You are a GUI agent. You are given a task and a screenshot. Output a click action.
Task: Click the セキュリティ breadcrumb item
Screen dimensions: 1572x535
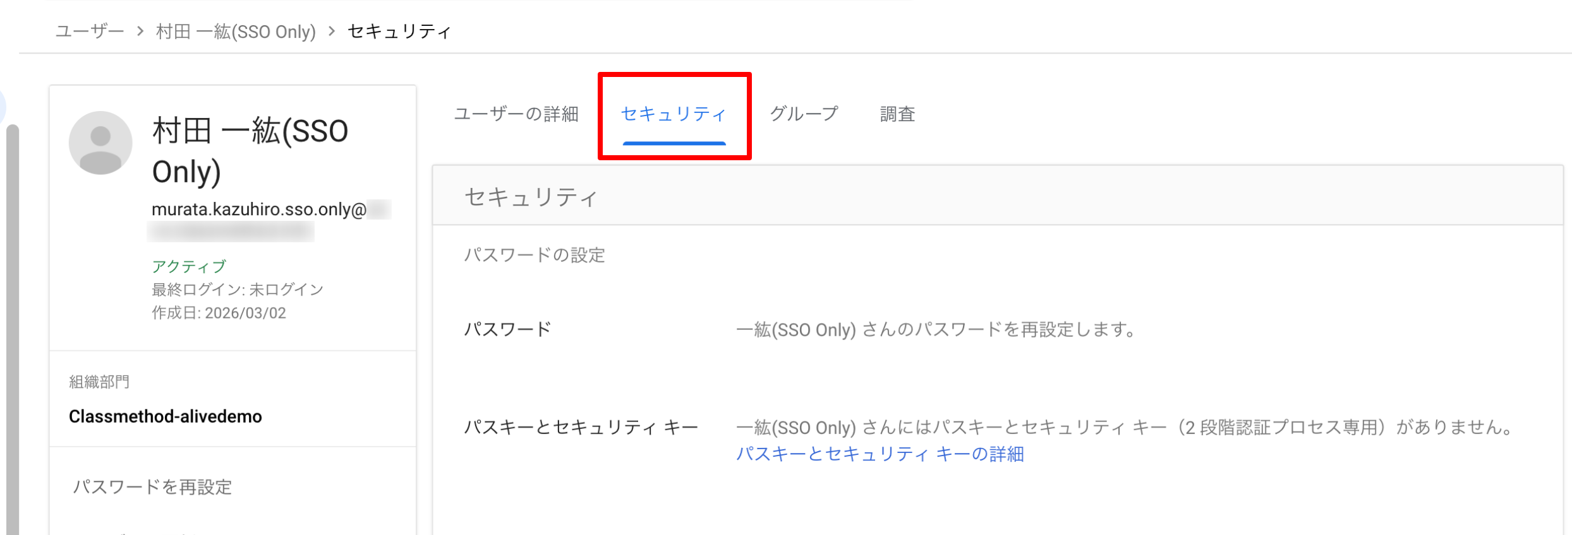399,31
